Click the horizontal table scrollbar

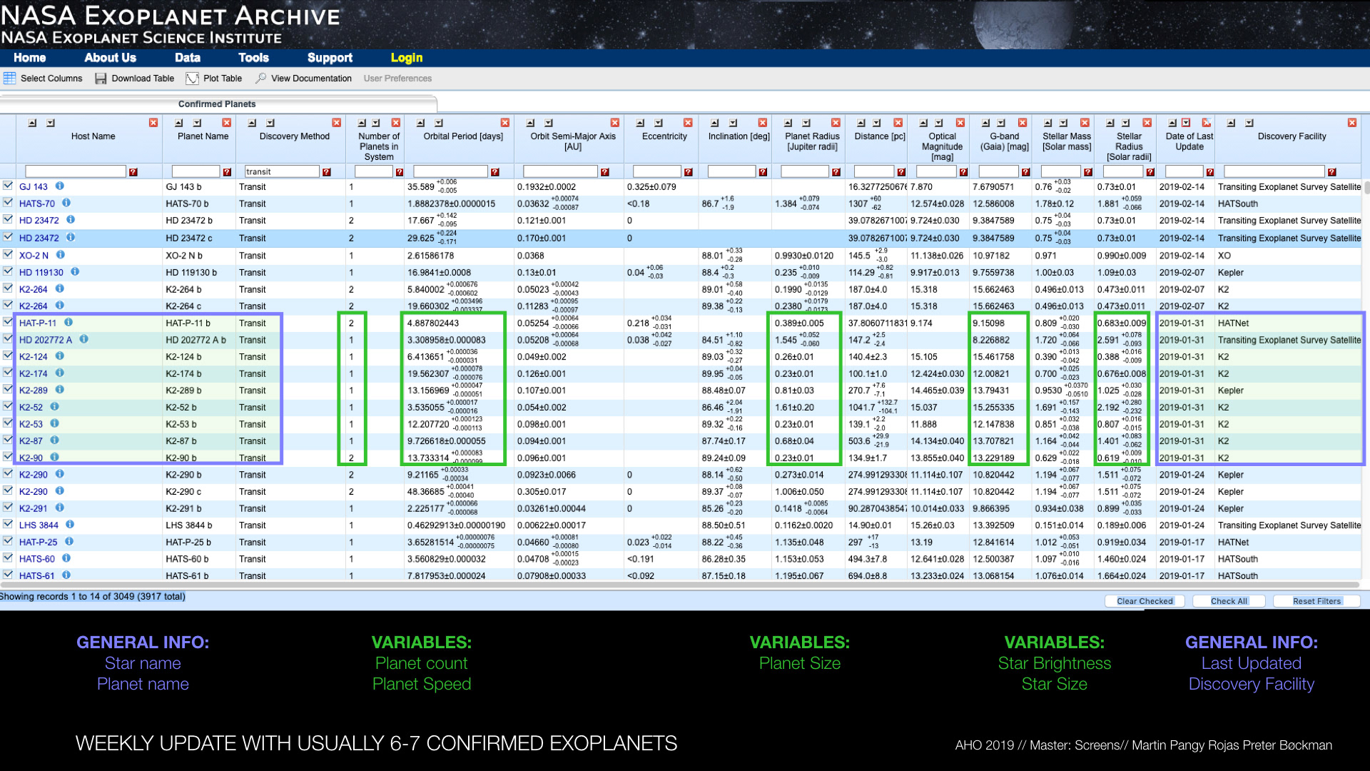[x=681, y=585]
